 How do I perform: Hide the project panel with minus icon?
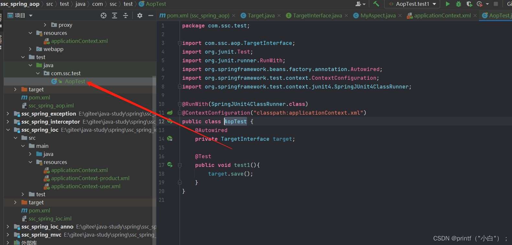(150, 15)
